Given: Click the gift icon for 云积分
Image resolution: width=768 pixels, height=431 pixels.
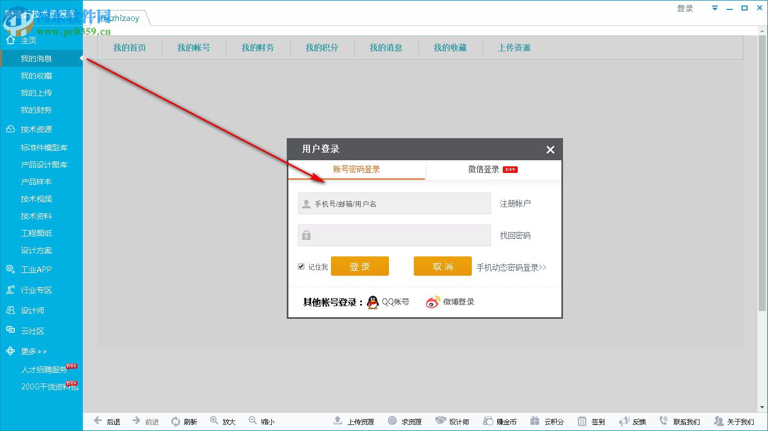Looking at the screenshot, I should 535,421.
